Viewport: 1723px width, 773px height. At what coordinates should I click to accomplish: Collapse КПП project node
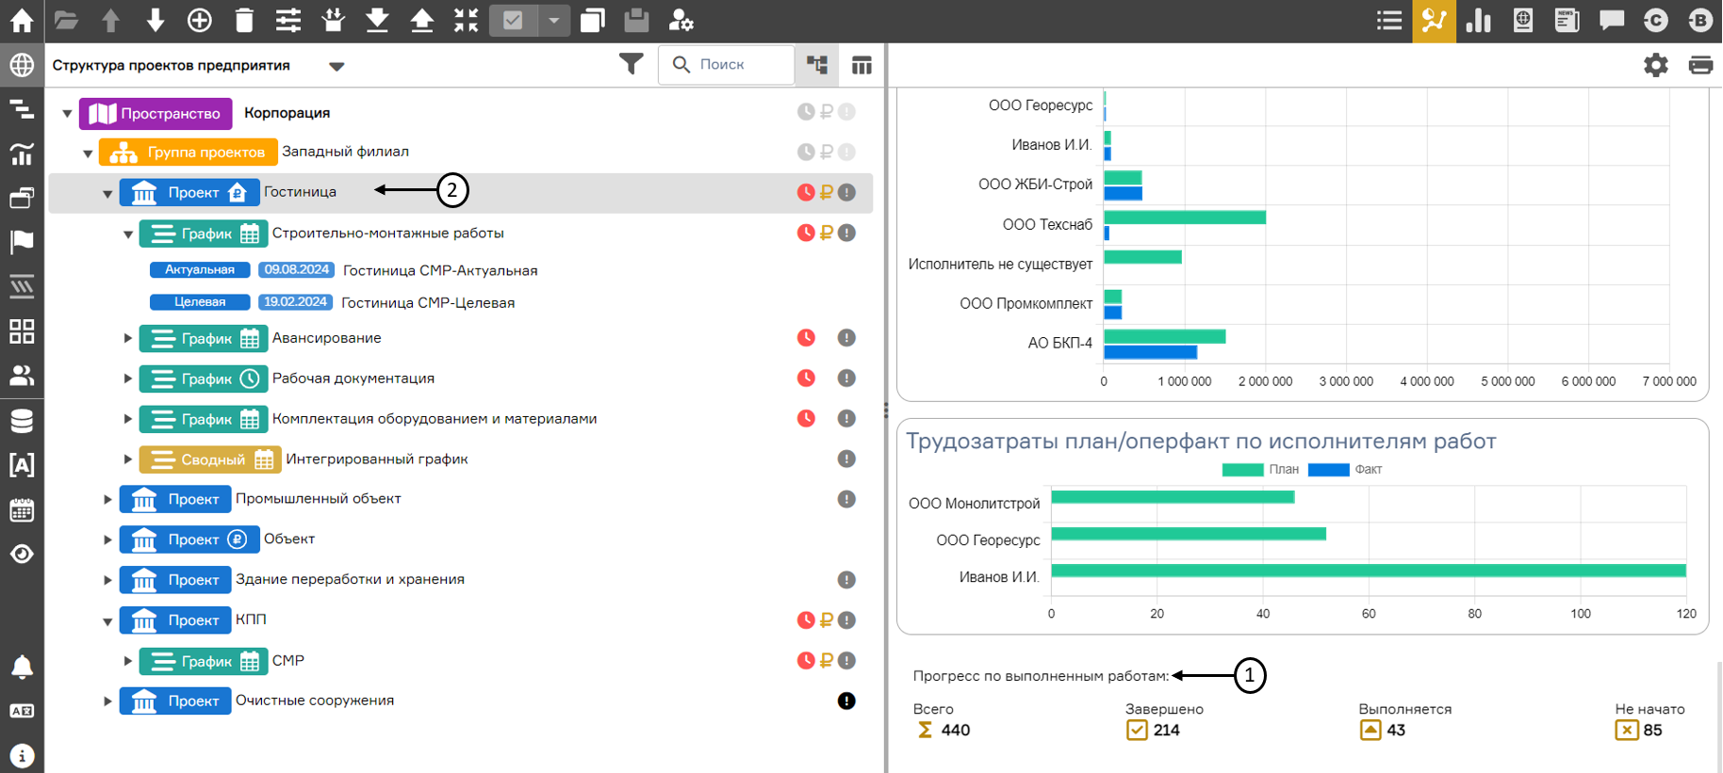(107, 621)
